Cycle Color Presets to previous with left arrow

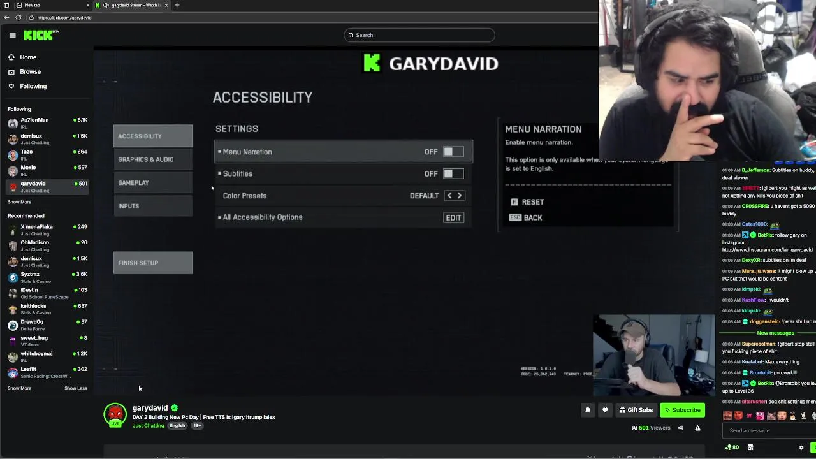tap(449, 196)
